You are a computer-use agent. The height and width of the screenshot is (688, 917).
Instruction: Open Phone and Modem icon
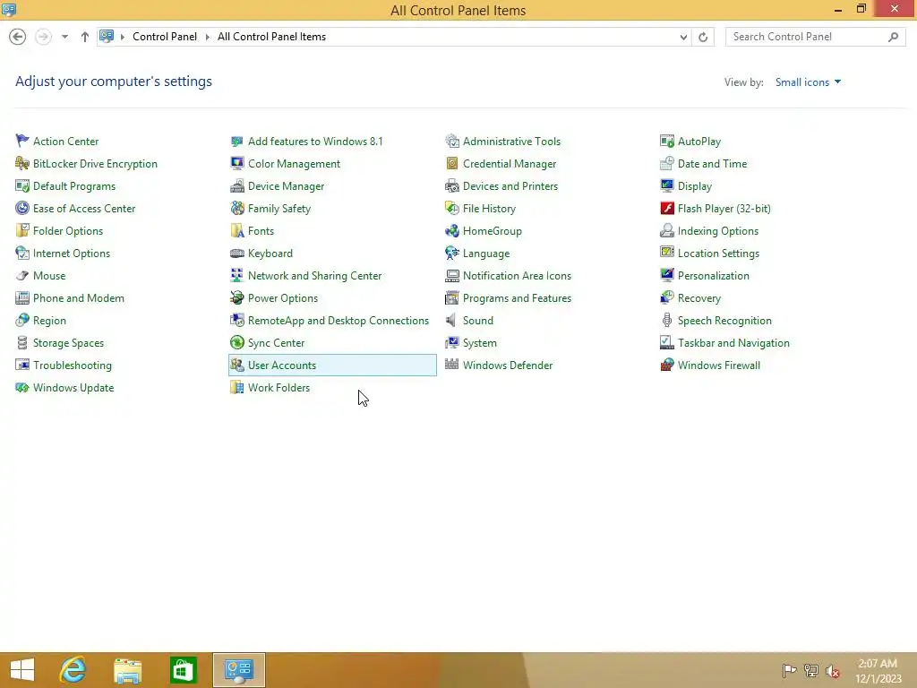22,297
